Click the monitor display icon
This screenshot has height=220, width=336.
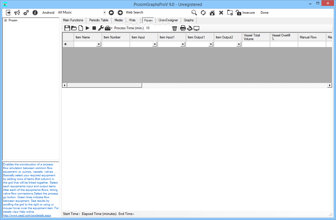196,28
